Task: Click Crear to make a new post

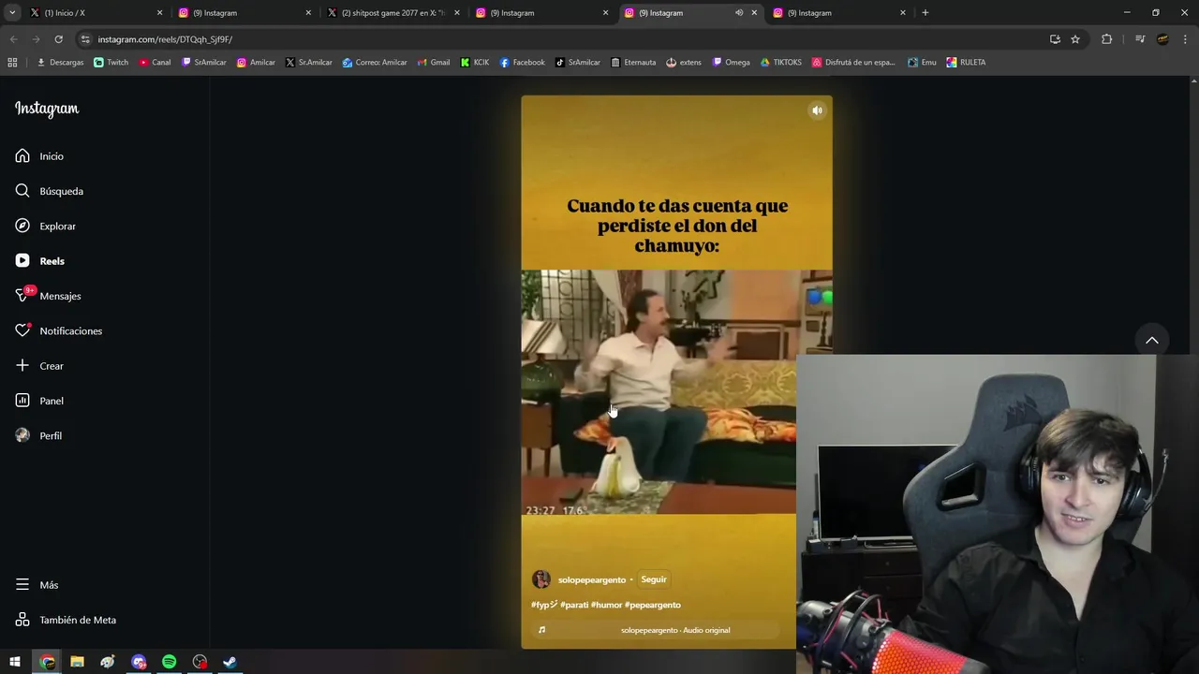Action: point(39,366)
